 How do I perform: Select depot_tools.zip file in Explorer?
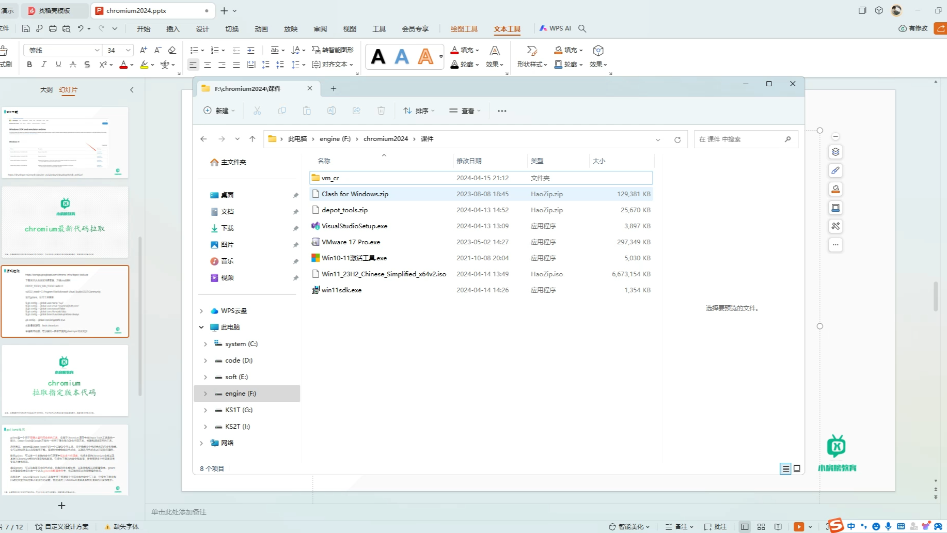point(481,210)
